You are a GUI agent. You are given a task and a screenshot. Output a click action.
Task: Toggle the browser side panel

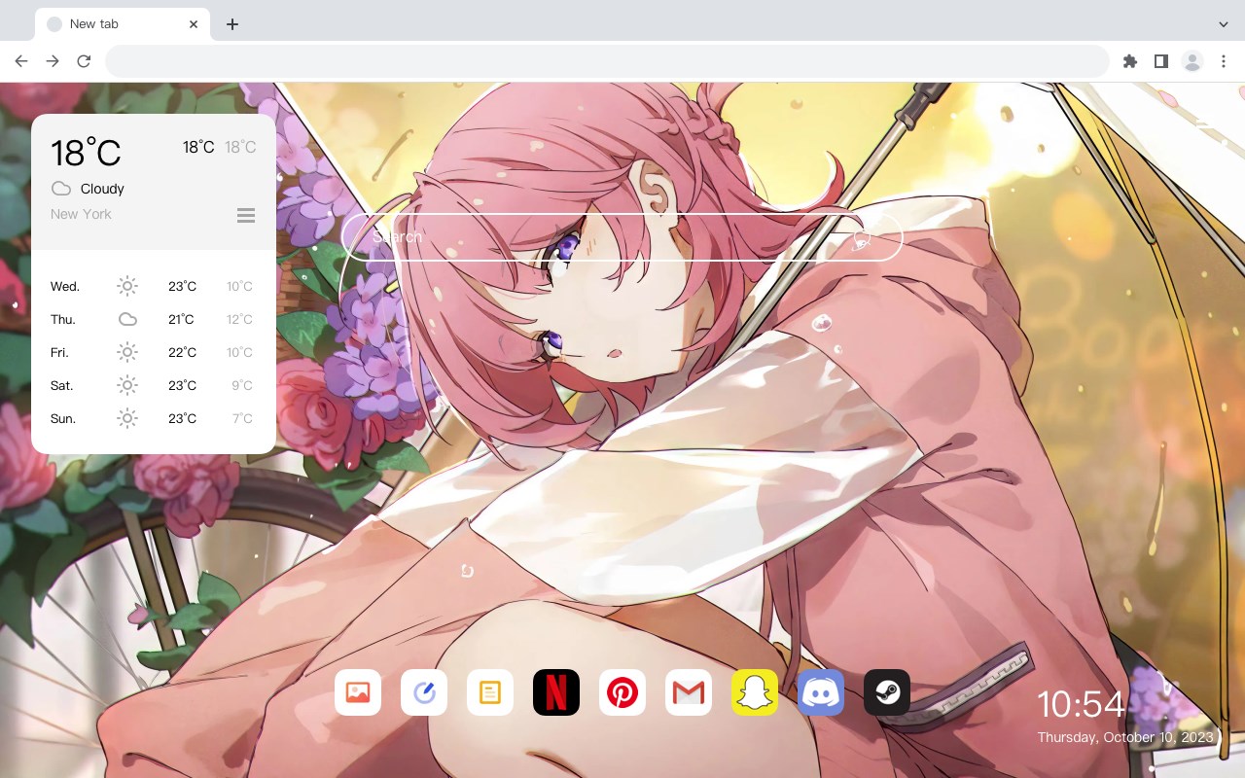(x=1160, y=61)
